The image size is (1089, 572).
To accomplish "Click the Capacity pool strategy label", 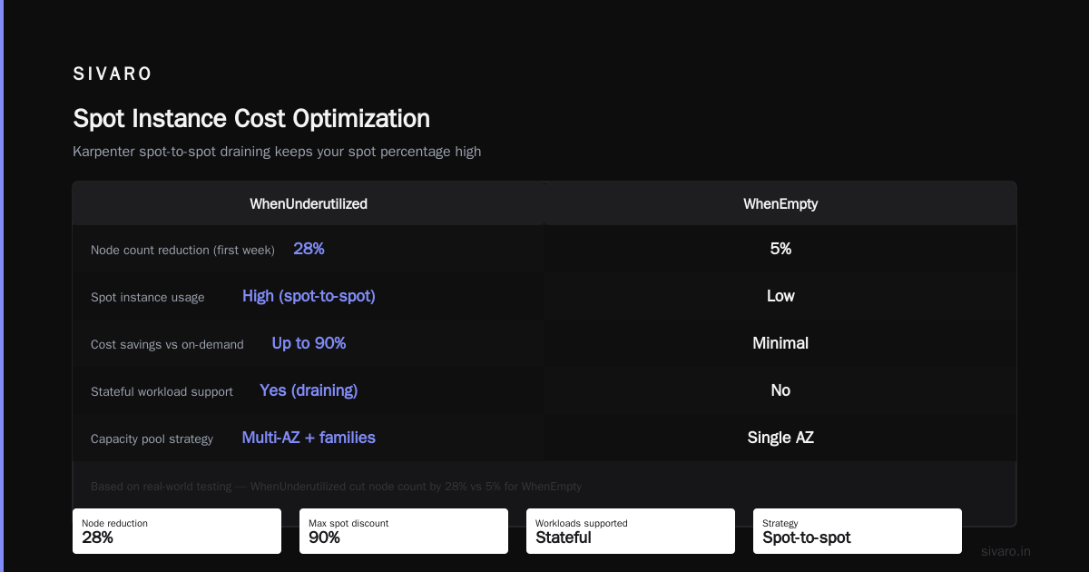I will tap(152, 439).
